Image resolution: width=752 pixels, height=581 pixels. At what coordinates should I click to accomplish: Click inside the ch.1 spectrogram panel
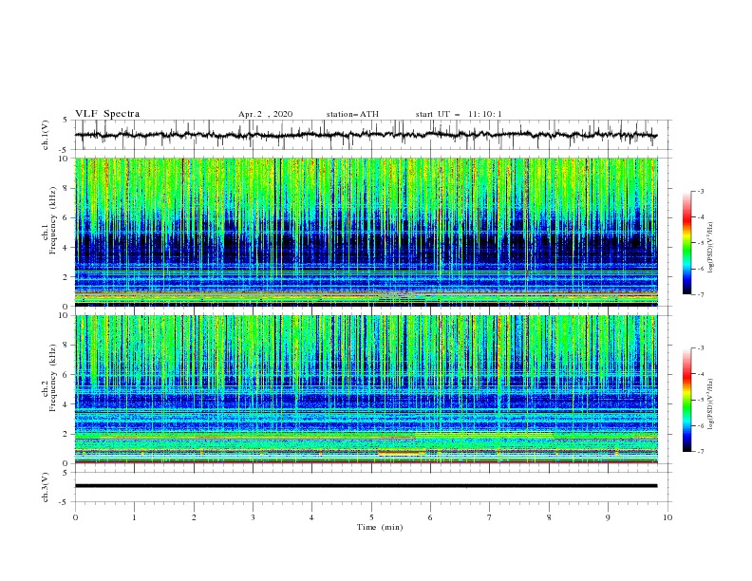point(366,232)
